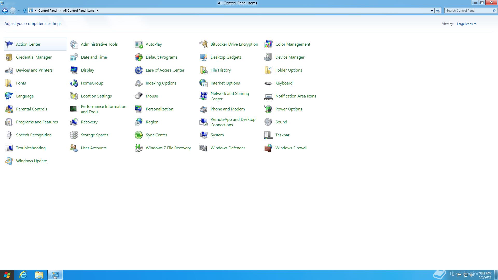Click the Start button on the taskbar
Screen dimensions: 498x280
tap(7, 275)
